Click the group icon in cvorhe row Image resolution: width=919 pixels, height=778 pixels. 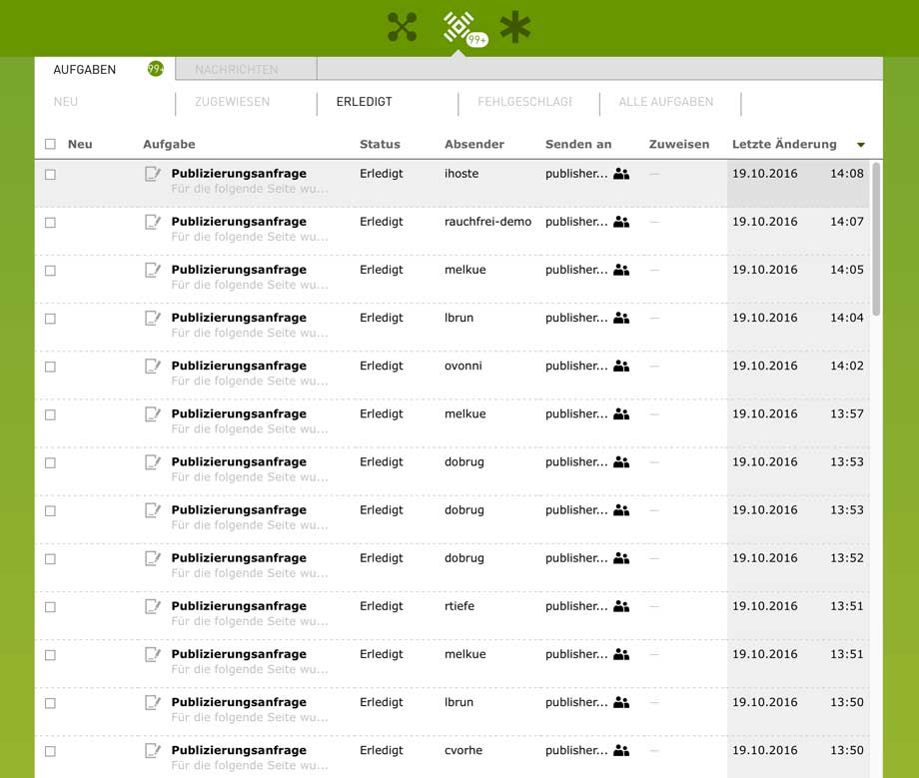[x=621, y=750]
